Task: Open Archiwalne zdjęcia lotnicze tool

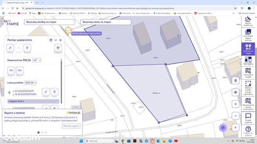Action: pos(248,35)
